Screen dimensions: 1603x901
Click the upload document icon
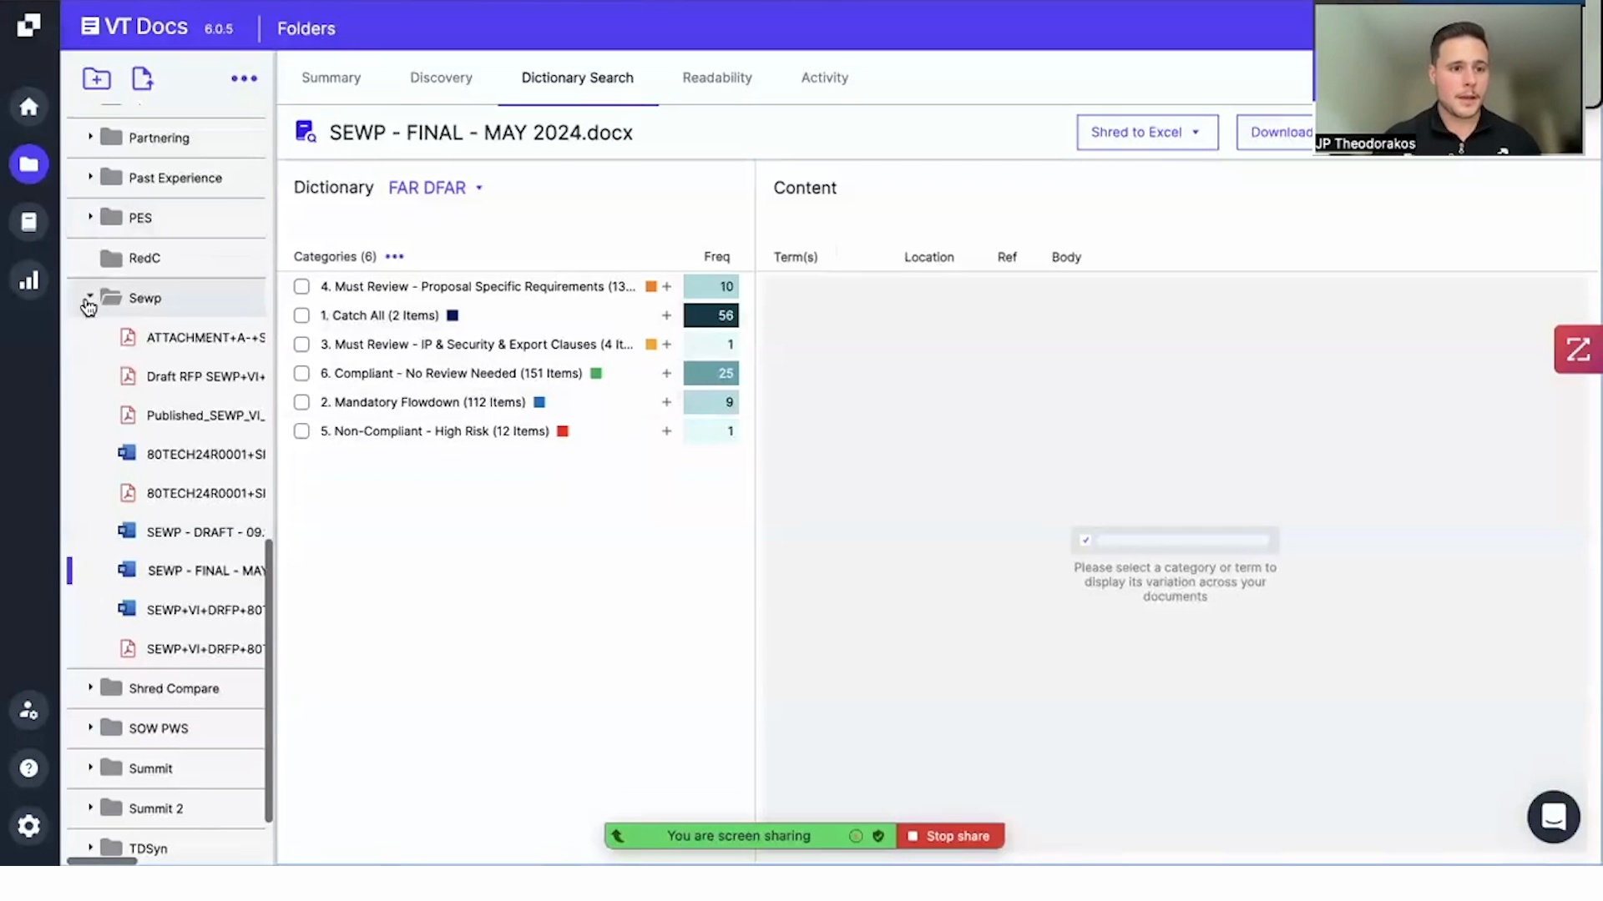click(x=143, y=78)
